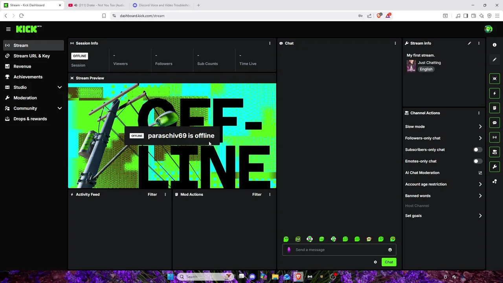Screen dimensions: 503x283
Task: Toggle activity feed lightning widget in right rail
Action: [x=495, y=93]
